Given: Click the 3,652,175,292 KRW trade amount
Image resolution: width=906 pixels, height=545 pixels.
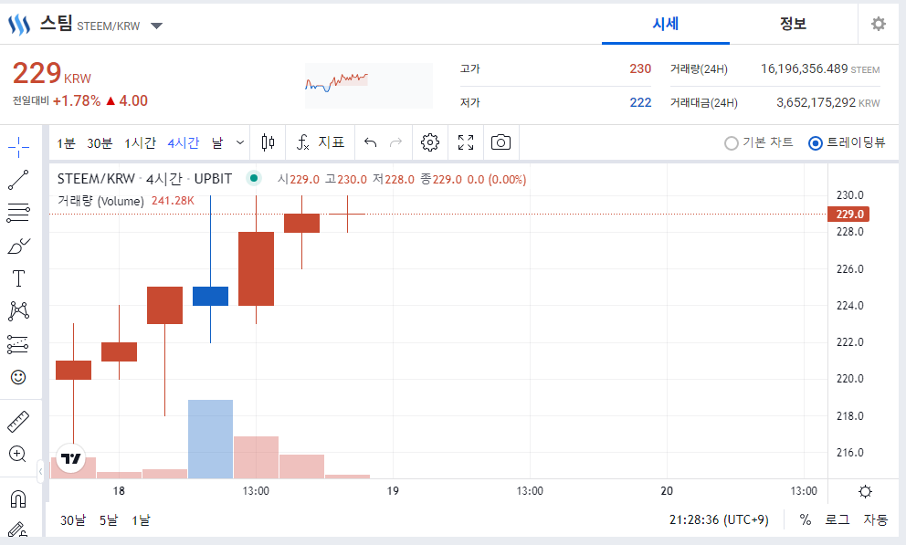Looking at the screenshot, I should (828, 103).
